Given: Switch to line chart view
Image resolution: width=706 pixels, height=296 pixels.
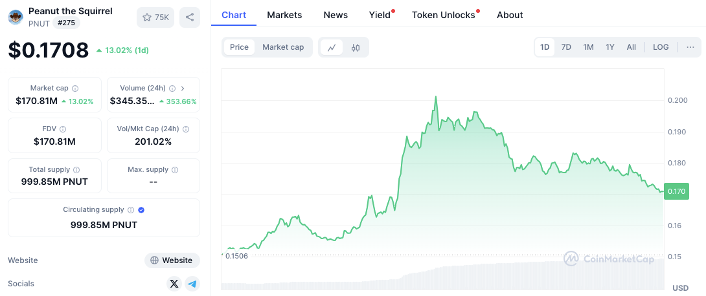Looking at the screenshot, I should [332, 47].
